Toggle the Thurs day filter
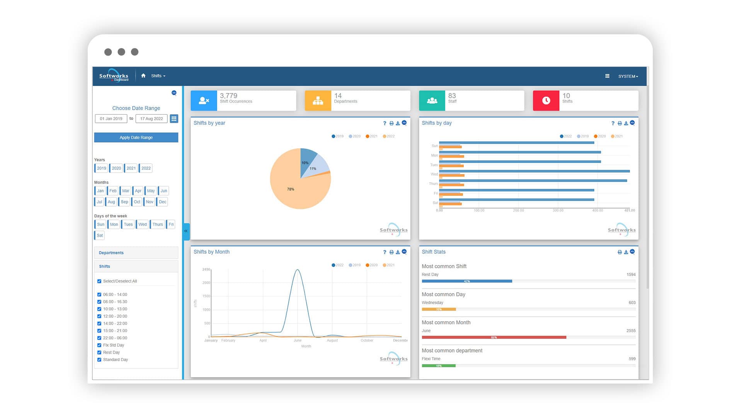Screen dimensions: 742x417 157,224
